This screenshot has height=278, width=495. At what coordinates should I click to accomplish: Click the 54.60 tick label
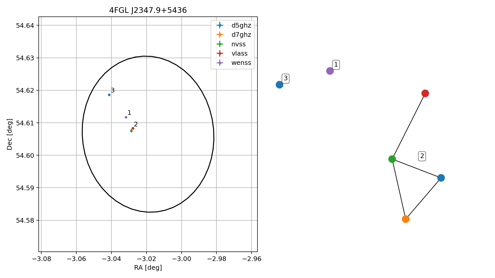coord(25,155)
